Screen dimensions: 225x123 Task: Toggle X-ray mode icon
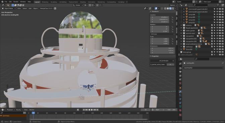tap(162, 8)
